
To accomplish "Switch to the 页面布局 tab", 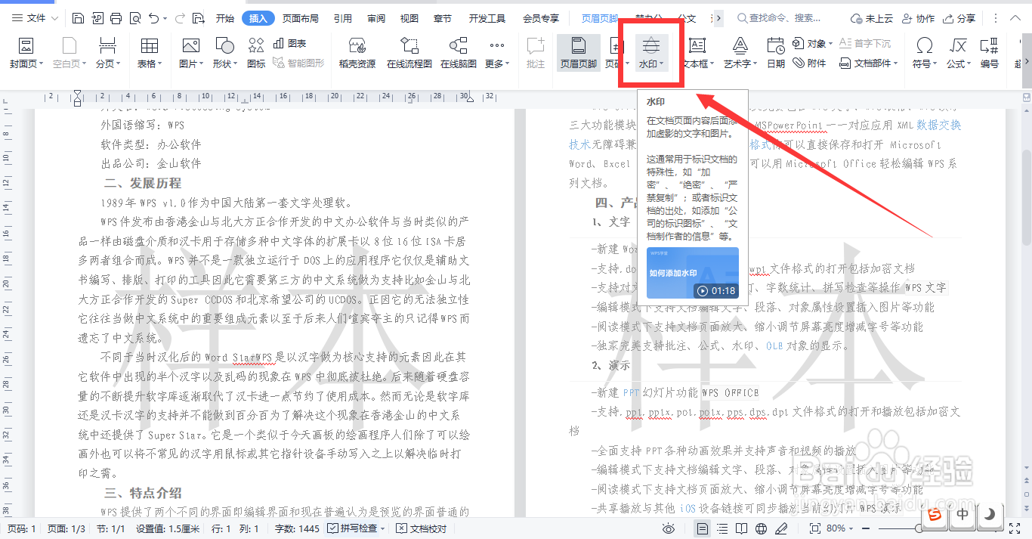I will coord(301,18).
